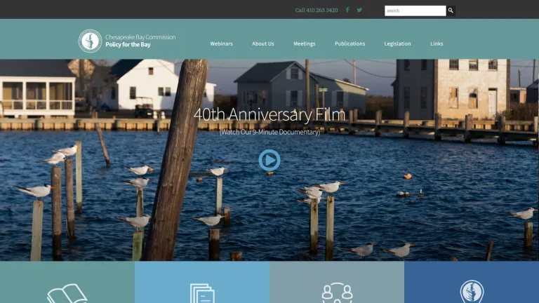539x303 pixels.
Task: Play the 40th Anniversary Film video
Action: tap(269, 160)
